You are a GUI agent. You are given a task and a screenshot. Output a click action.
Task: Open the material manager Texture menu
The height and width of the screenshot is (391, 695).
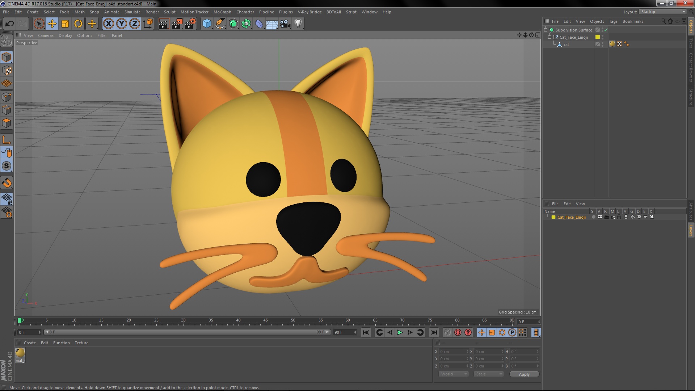pyautogui.click(x=81, y=343)
